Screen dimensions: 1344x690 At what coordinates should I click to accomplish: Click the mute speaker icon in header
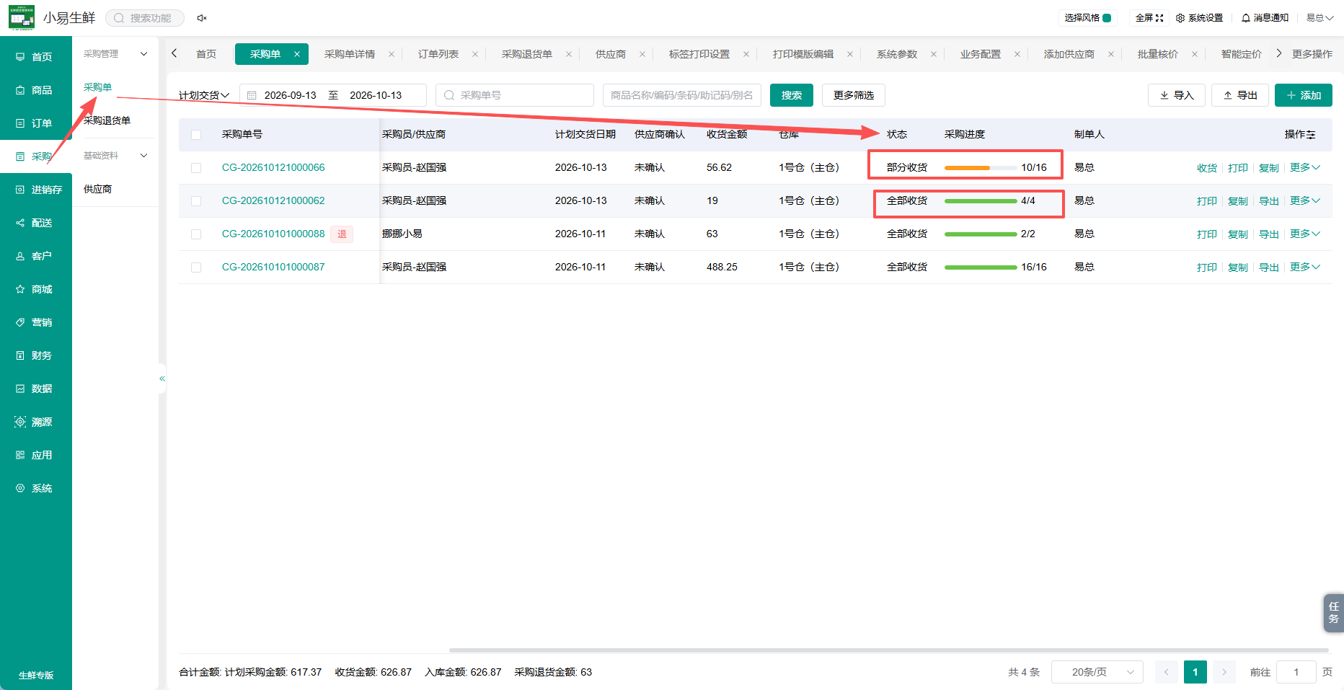click(202, 18)
